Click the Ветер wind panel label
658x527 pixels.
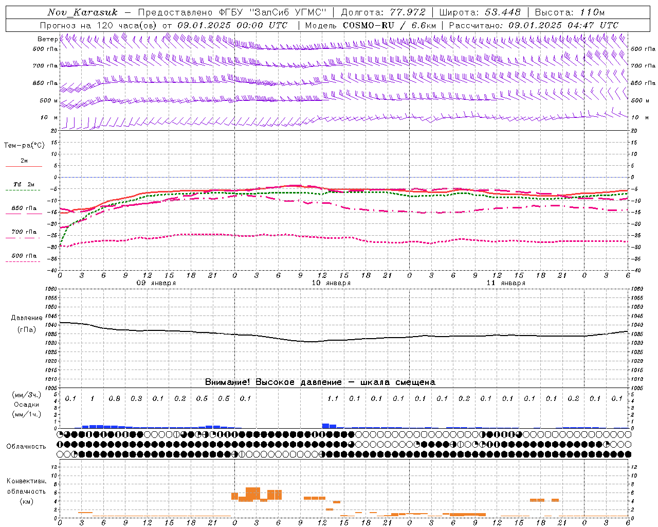(x=48, y=39)
